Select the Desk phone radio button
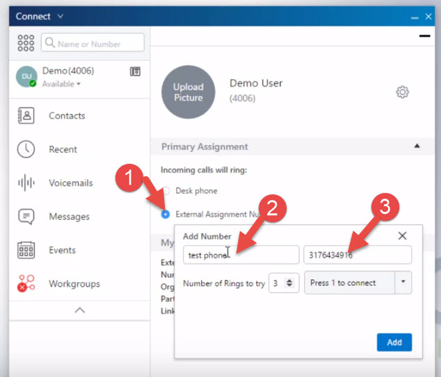441x377 pixels. pos(166,191)
